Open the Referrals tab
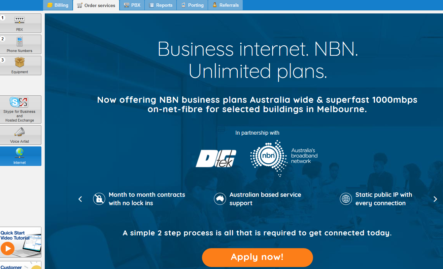This screenshot has width=443, height=269. [225, 5]
